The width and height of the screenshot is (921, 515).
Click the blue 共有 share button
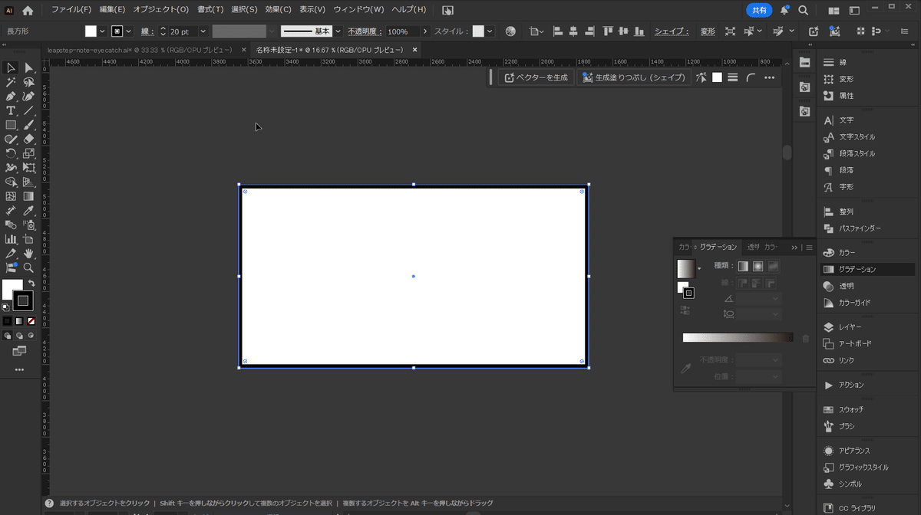coord(758,11)
